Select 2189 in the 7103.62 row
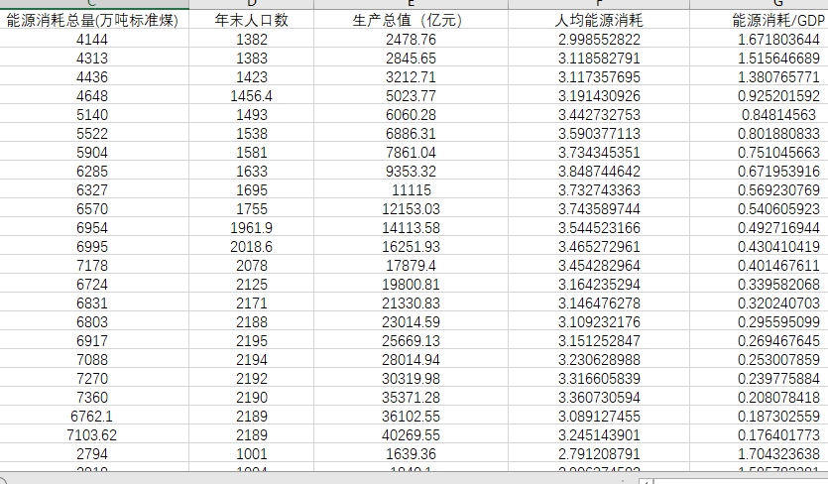The image size is (828, 484). point(251,434)
